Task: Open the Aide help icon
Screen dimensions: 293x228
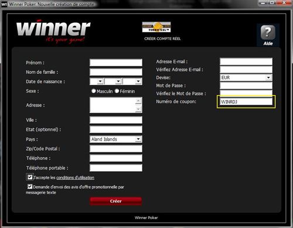Action: [268, 35]
